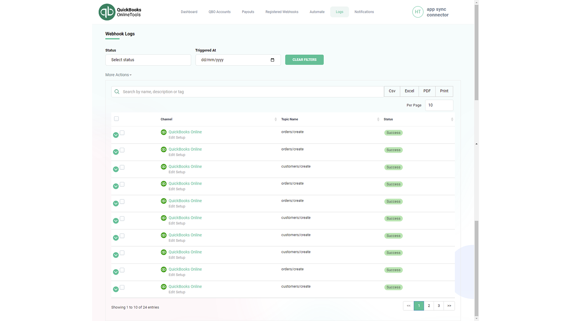Sort table by Channel column arrows
Image resolution: width=571 pixels, height=321 pixels.
coord(276,119)
